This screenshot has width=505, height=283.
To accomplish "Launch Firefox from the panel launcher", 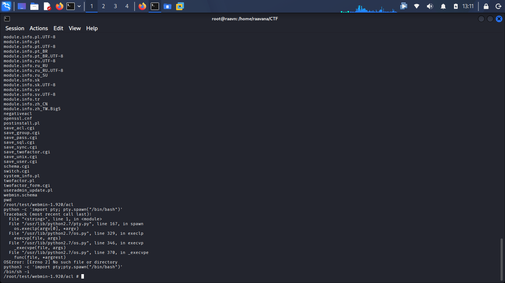I will coord(60,6).
